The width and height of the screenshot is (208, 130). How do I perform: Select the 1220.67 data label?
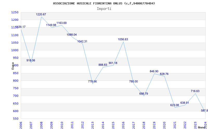(41, 15)
